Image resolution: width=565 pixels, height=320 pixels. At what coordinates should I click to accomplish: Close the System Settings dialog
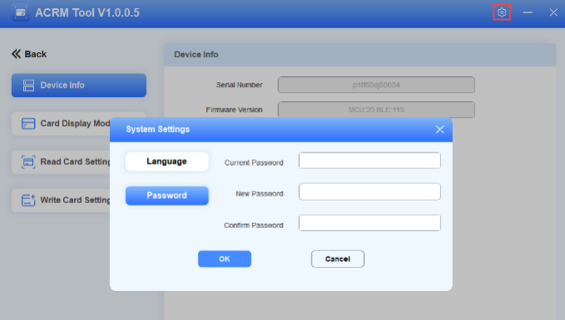tap(440, 129)
